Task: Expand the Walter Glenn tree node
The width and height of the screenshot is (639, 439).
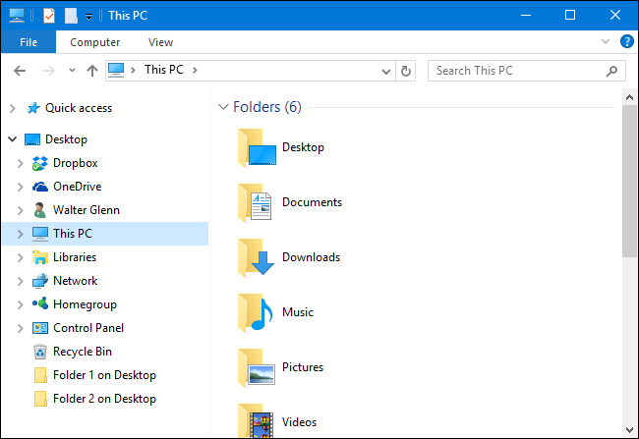Action: click(20, 210)
